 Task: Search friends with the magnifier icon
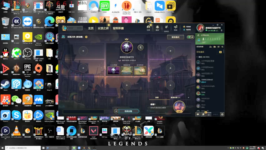pyautogui.click(x=222, y=47)
